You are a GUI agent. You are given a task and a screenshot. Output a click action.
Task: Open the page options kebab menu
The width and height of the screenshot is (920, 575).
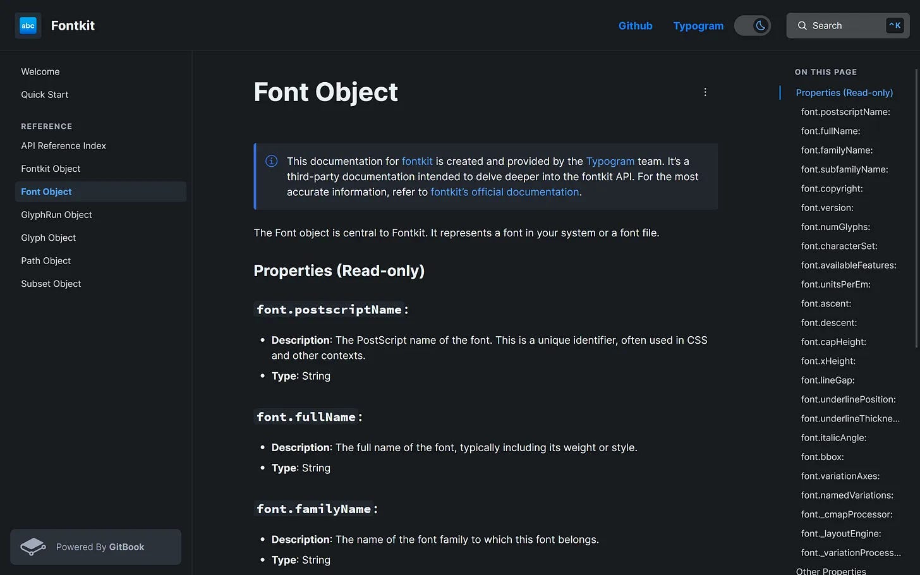tap(705, 92)
